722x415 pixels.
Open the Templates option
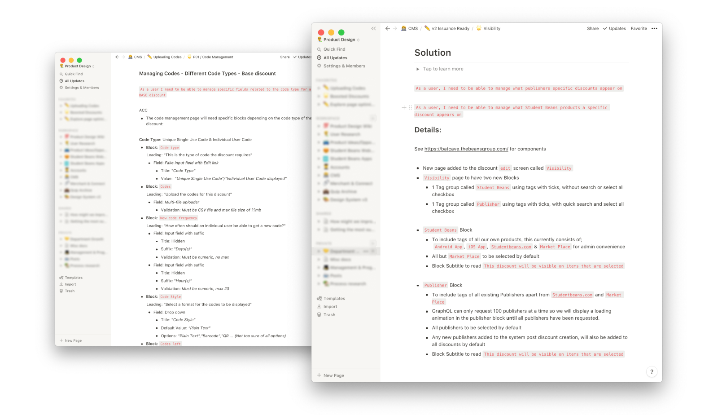click(334, 298)
